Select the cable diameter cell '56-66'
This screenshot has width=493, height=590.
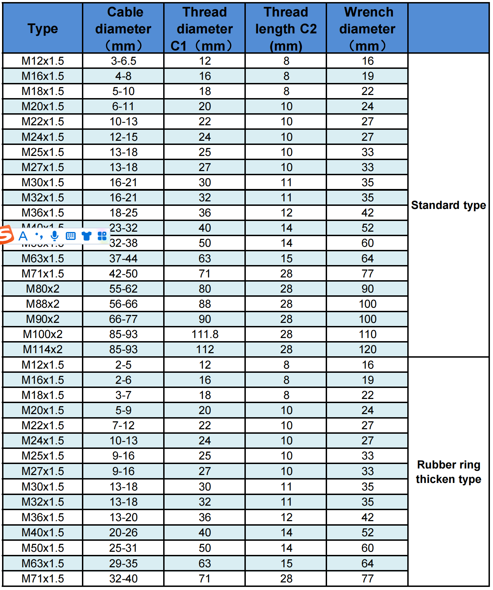123,304
